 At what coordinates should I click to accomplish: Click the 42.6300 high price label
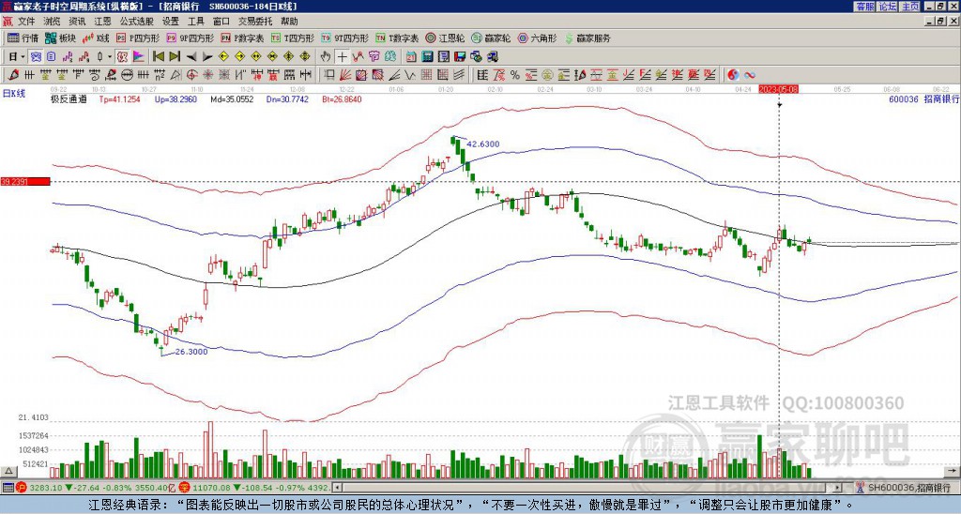coord(483,144)
